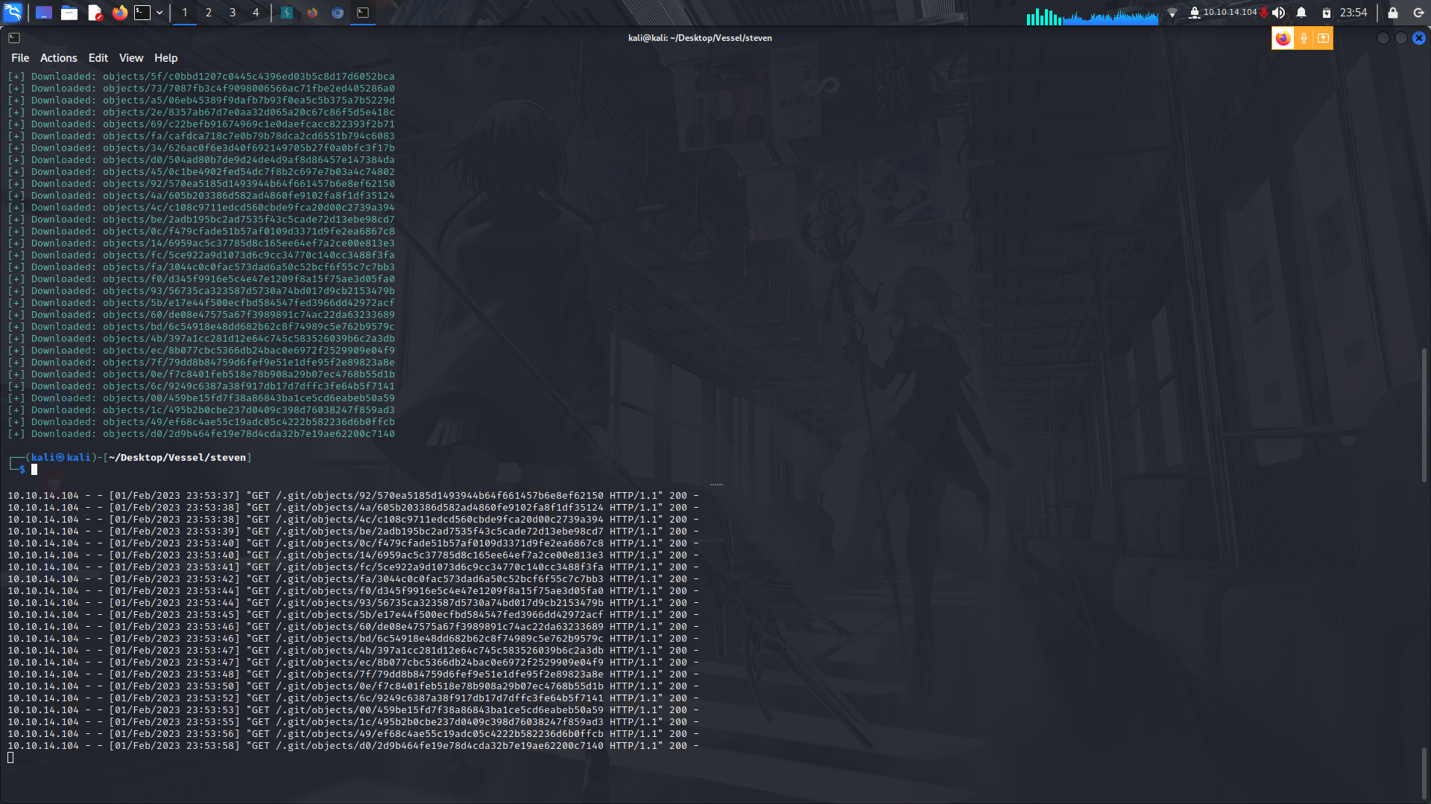The width and height of the screenshot is (1431, 804).
Task: Open the power manager battery icon
Action: click(1327, 12)
